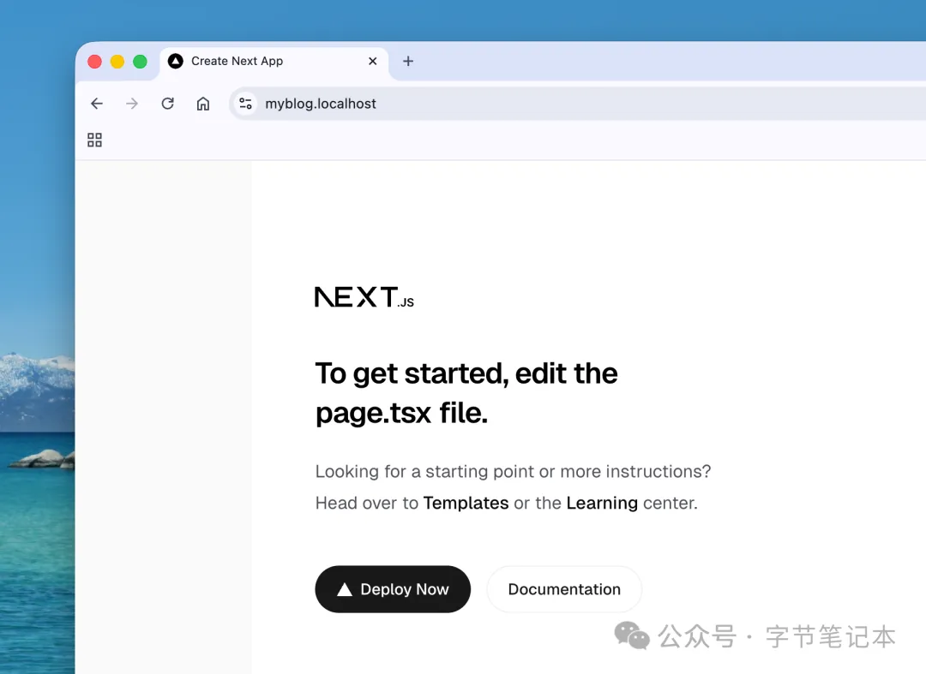Open the Documentation button
Image resolution: width=926 pixels, height=674 pixels.
564,589
